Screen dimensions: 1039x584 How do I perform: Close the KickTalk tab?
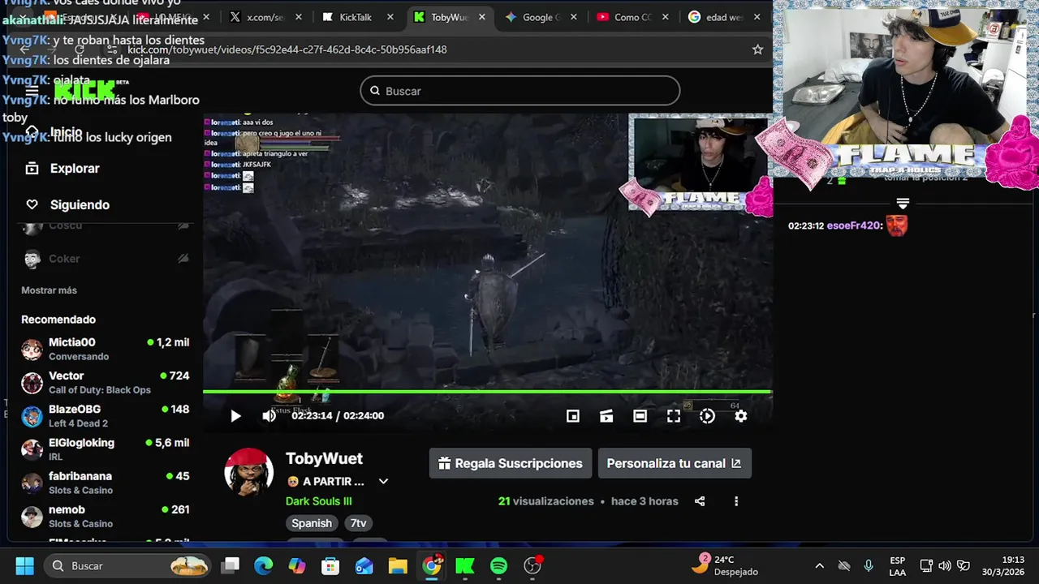tap(390, 17)
